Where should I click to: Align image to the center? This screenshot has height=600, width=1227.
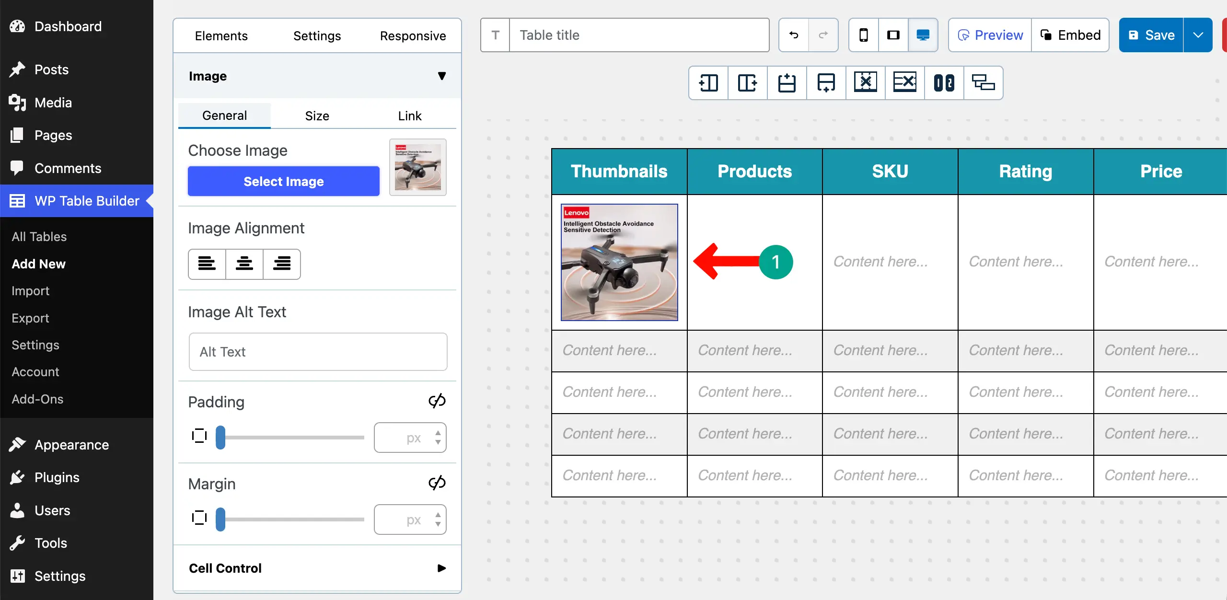244,264
